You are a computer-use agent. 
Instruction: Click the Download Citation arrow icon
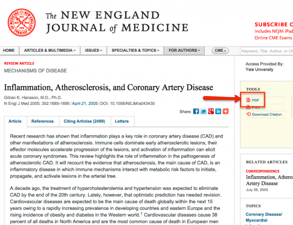[249, 114]
